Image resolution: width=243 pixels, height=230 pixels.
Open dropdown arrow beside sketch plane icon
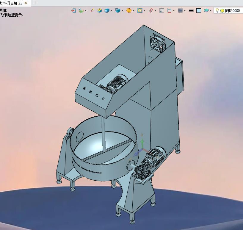[86, 10]
